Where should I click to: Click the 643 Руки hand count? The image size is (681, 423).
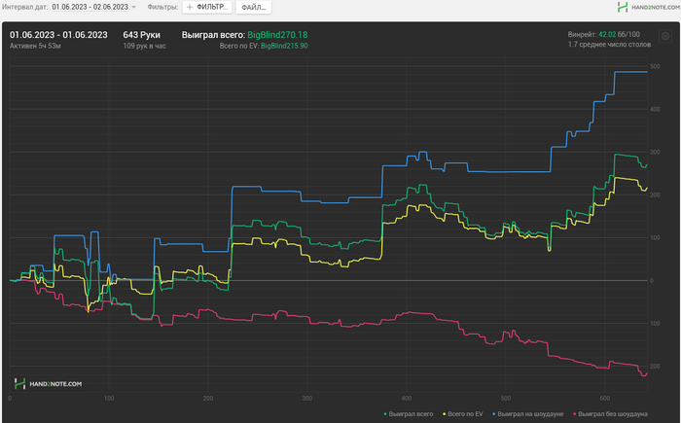pyautogui.click(x=142, y=35)
